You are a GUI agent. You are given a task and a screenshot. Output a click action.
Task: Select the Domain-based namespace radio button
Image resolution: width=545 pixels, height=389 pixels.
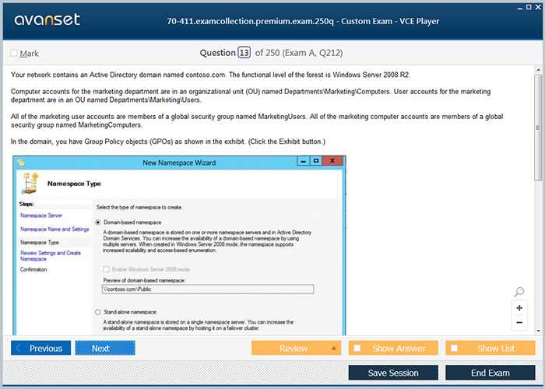(x=97, y=223)
